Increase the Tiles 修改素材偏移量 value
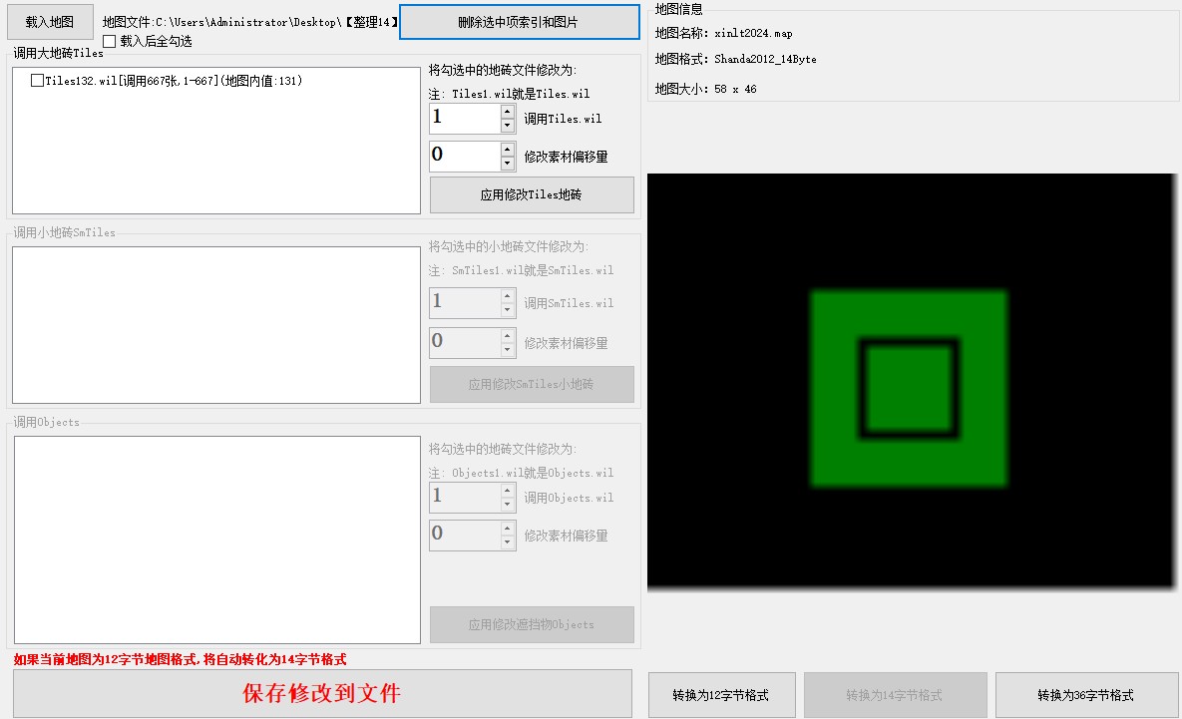The height and width of the screenshot is (719, 1182). (508, 149)
